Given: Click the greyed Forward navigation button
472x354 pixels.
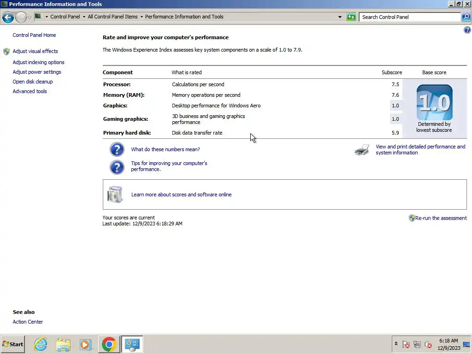Looking at the screenshot, I should pyautogui.click(x=21, y=17).
